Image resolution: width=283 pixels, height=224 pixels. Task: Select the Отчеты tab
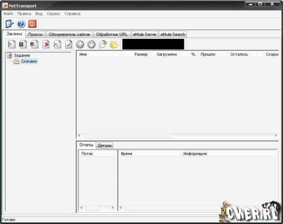pyautogui.click(x=86, y=145)
